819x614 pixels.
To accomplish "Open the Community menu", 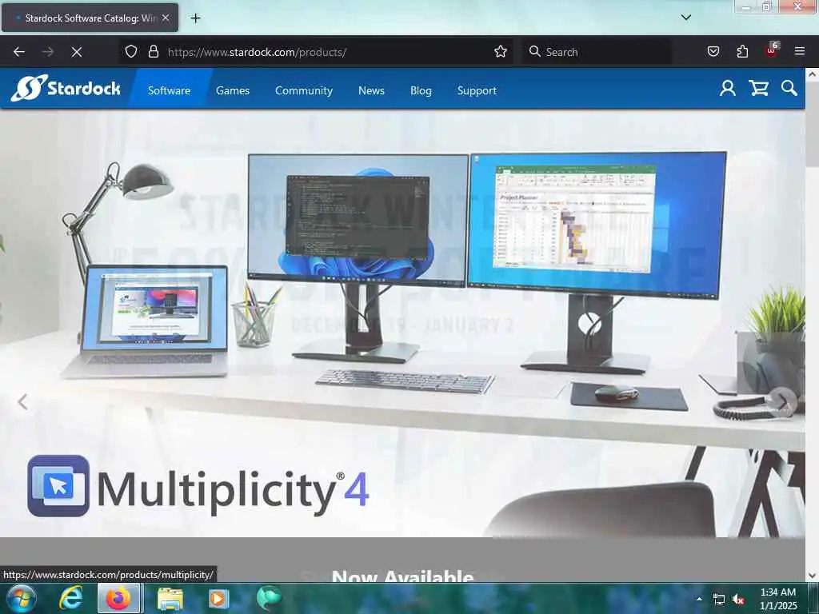I will 304,90.
